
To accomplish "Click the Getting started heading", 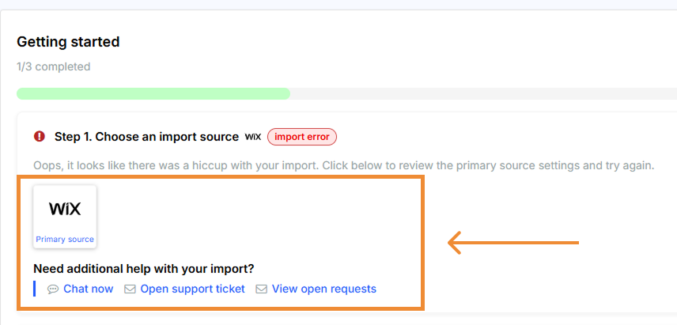I will 68,42.
